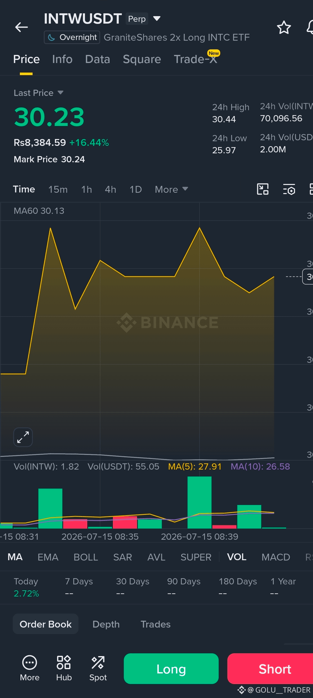
Task: Tap the Mark Price 30.24 label
Action: click(49, 159)
